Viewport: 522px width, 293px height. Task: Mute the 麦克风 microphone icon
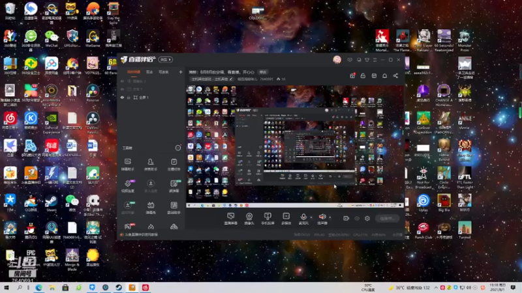(303, 217)
